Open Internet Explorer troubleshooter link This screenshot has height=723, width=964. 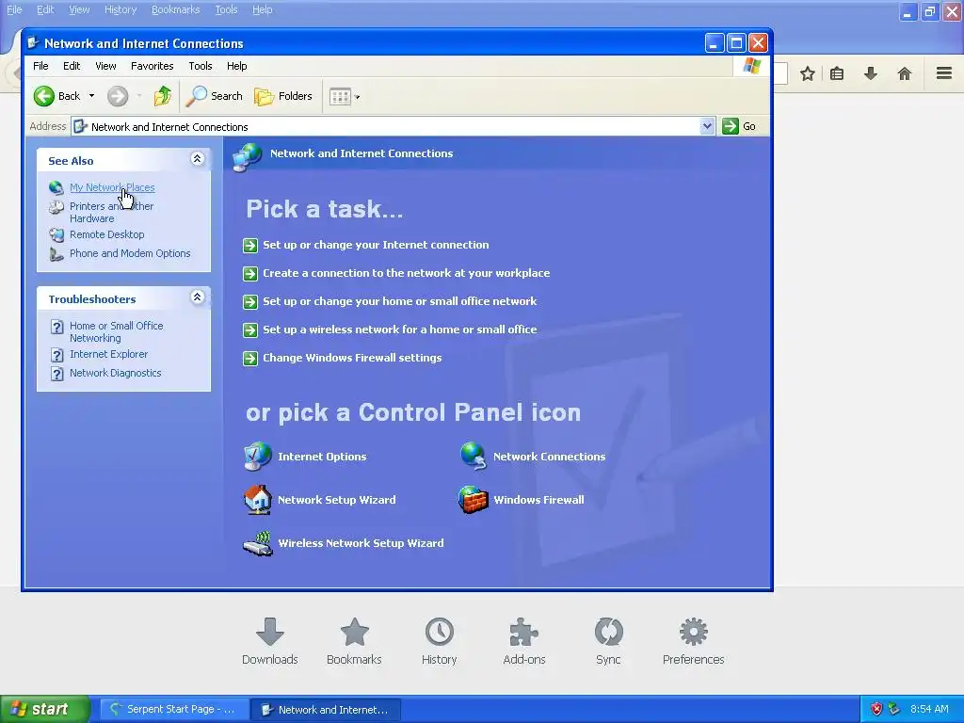[109, 354]
